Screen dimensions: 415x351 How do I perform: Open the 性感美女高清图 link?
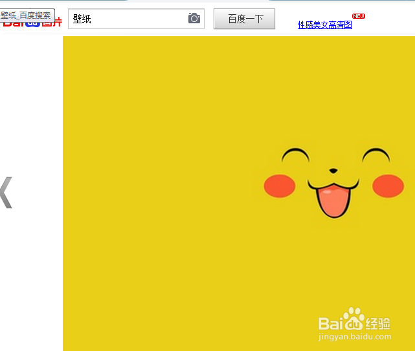coord(325,25)
